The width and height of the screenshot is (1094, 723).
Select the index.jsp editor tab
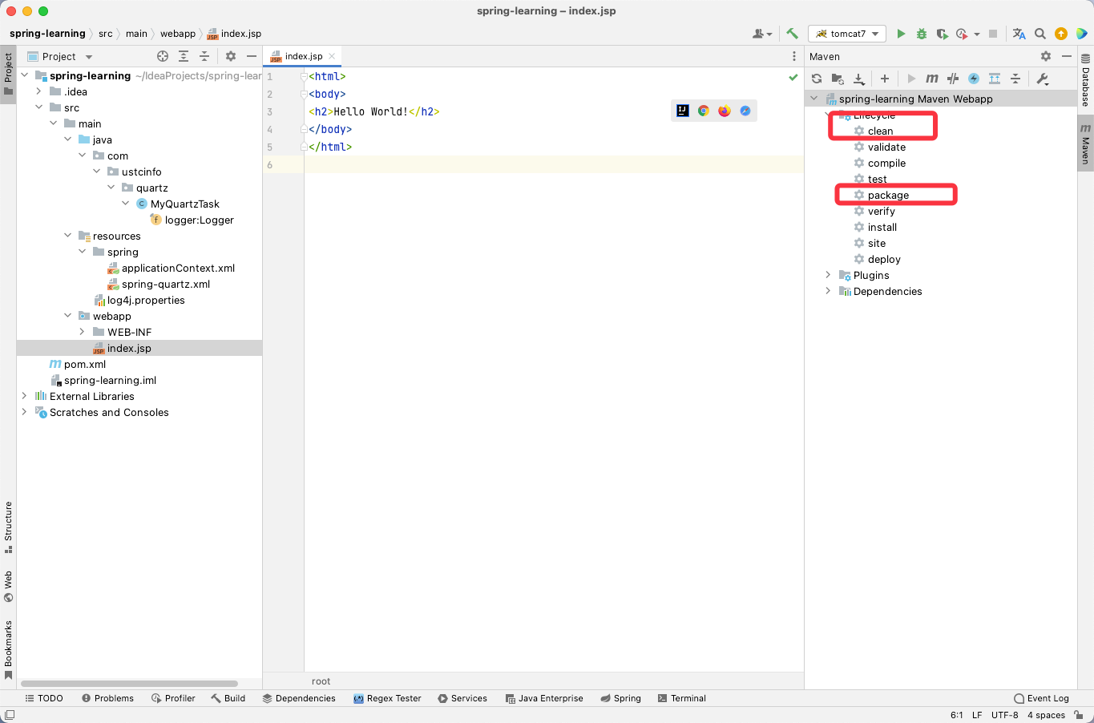tap(303, 56)
